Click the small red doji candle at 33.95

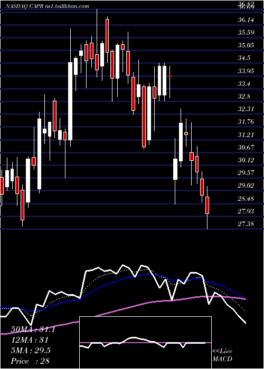[169, 76]
